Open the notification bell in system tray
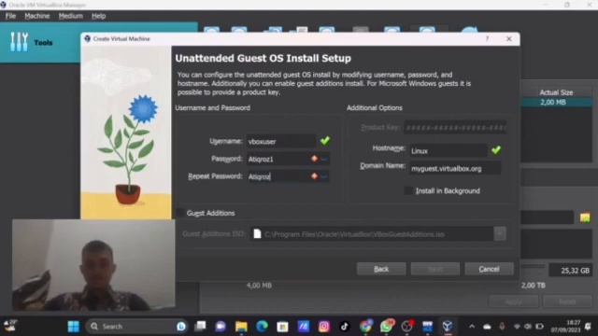 588,327
